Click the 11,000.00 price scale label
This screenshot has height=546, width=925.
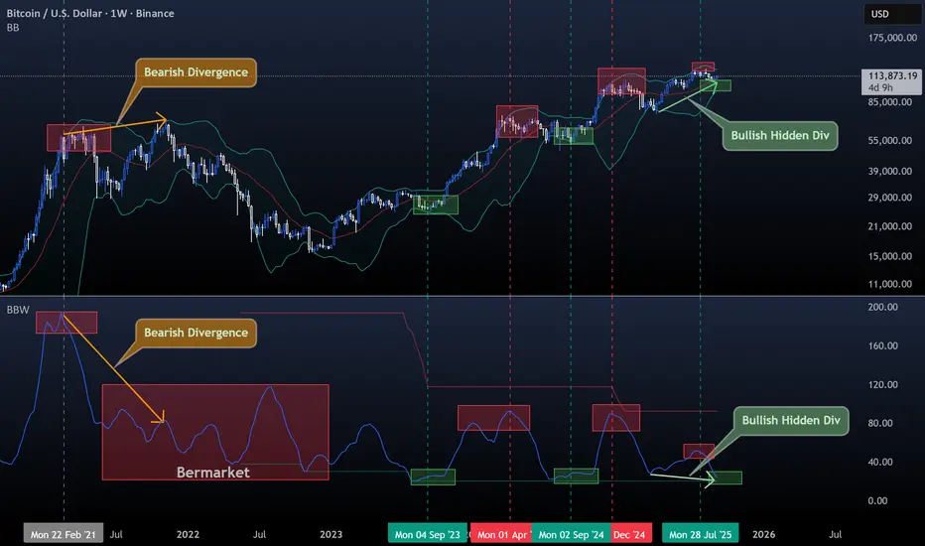889,284
